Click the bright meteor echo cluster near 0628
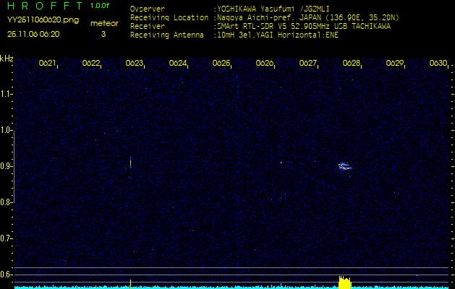 [345, 166]
